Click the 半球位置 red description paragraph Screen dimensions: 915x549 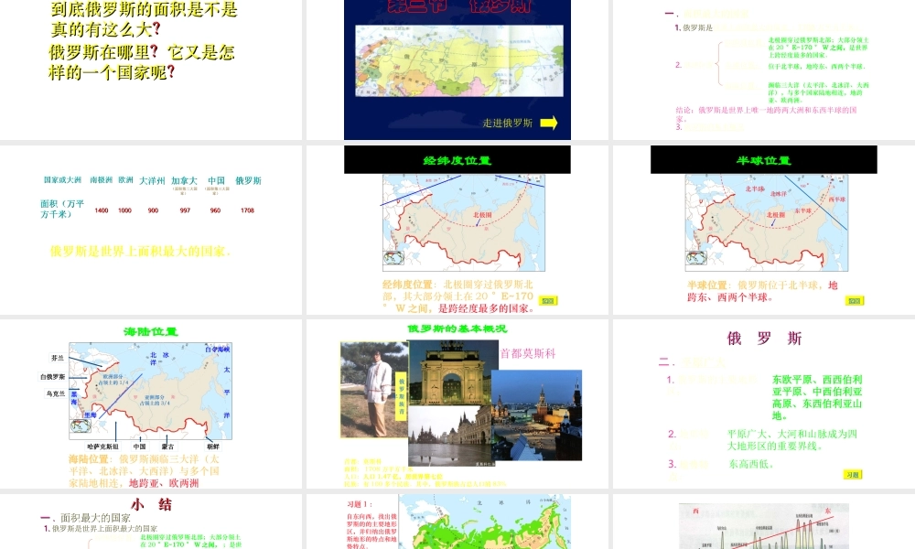point(763,291)
